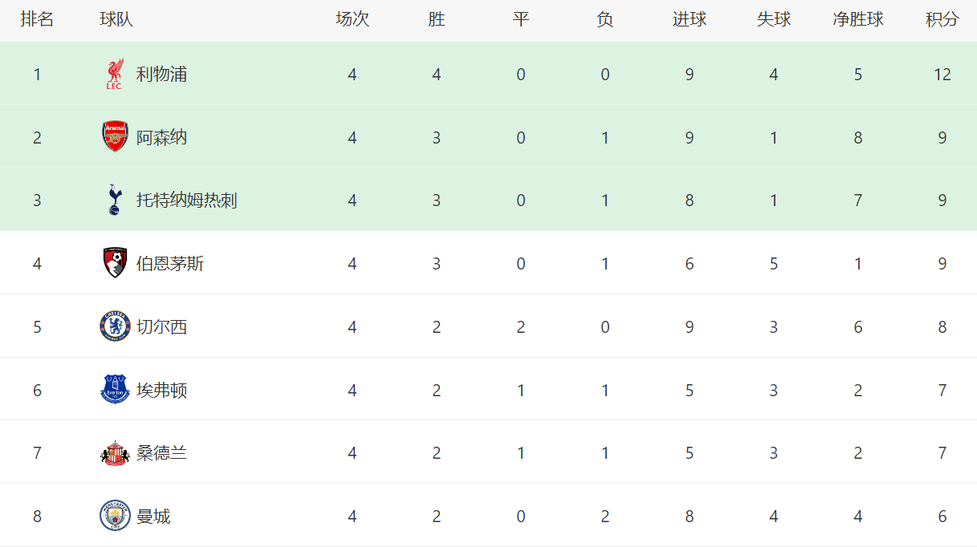Click the Everton club crest icon
The height and width of the screenshot is (547, 977).
coord(115,390)
